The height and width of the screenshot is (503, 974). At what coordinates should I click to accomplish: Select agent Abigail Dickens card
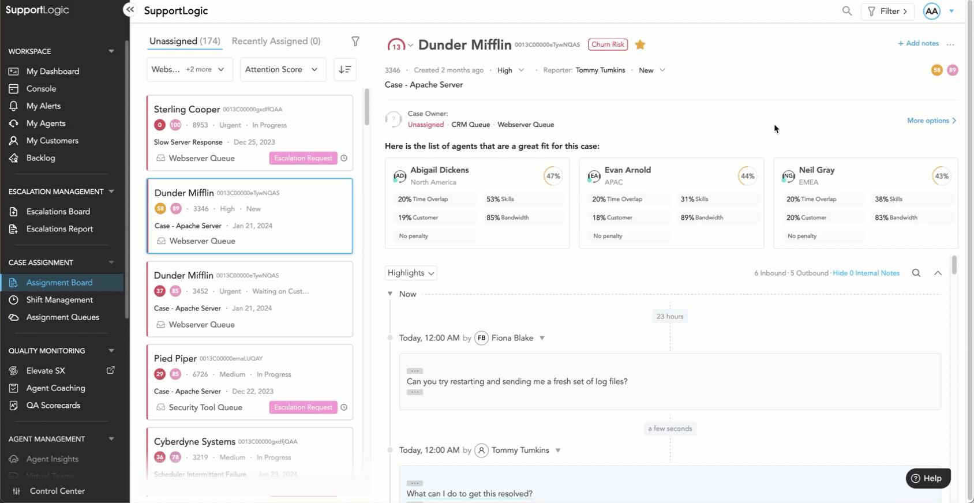click(477, 203)
